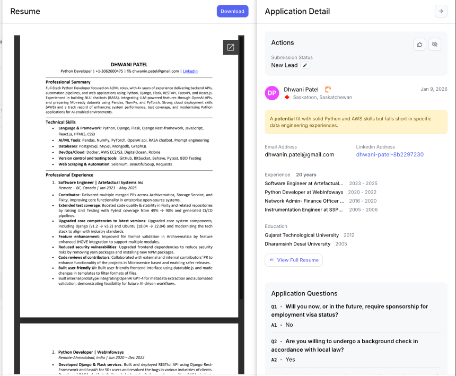Click the LinkedIn link in resume header
Screen dimensions: 456x376
click(x=190, y=71)
